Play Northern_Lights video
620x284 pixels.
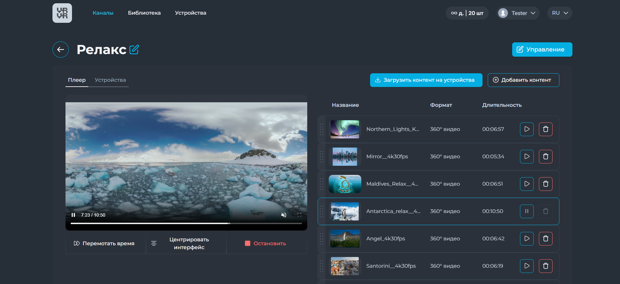click(526, 129)
